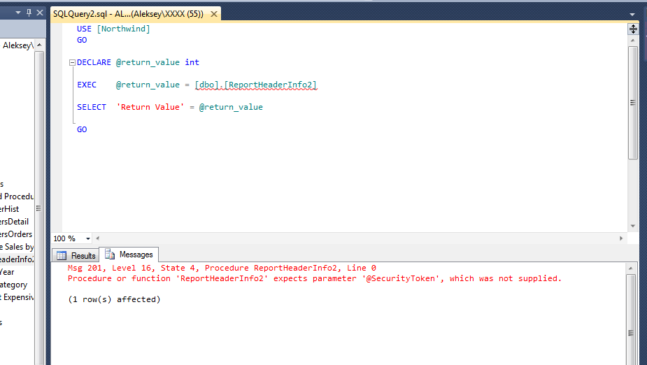Click the 'Return Value' string literal

(x=150, y=107)
